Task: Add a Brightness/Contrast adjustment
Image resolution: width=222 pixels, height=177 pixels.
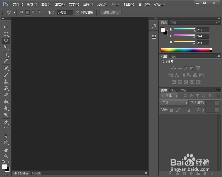Action: click(x=173, y=68)
